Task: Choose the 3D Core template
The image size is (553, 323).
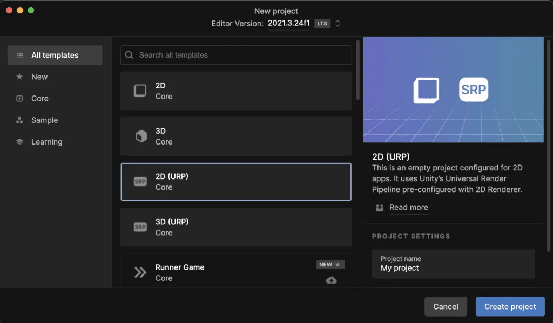Action: pos(236,136)
